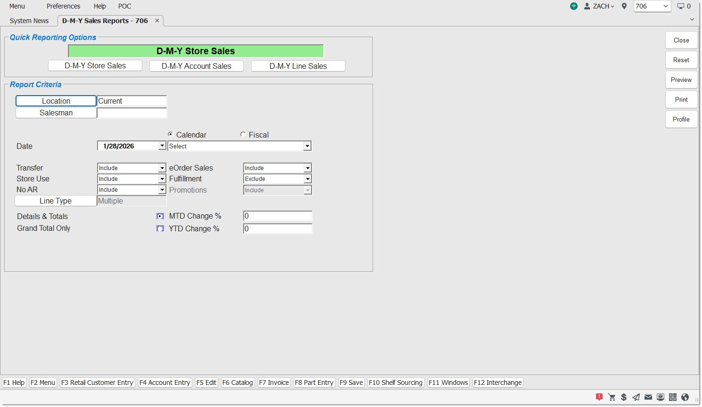Open the Preferences menu
The width and height of the screenshot is (702, 407).
63,6
